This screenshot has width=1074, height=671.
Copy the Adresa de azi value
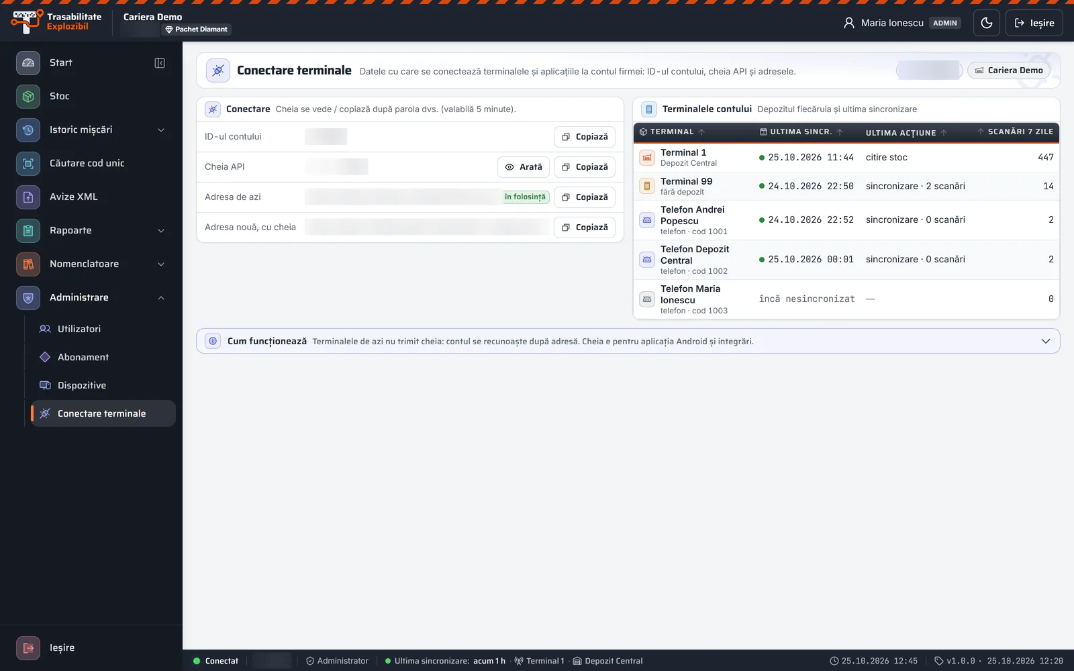pyautogui.click(x=585, y=197)
